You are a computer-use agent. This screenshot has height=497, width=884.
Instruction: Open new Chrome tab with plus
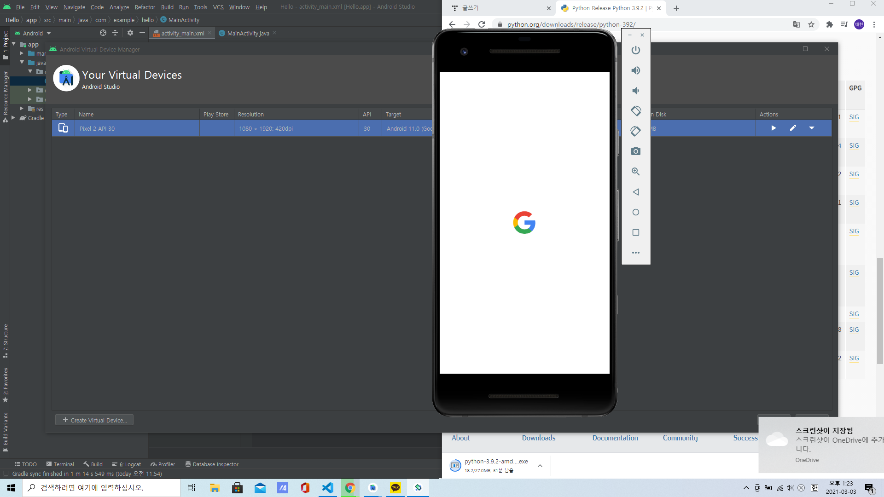pos(676,8)
